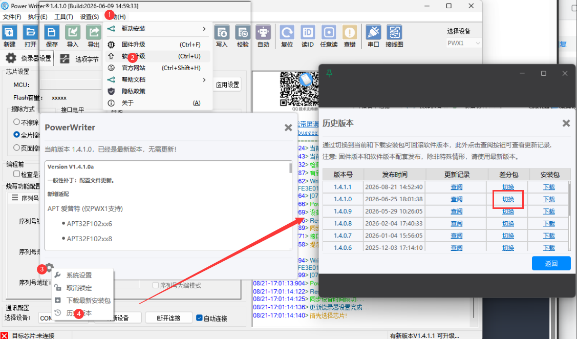Choose 关于 menu item

pos(158,103)
